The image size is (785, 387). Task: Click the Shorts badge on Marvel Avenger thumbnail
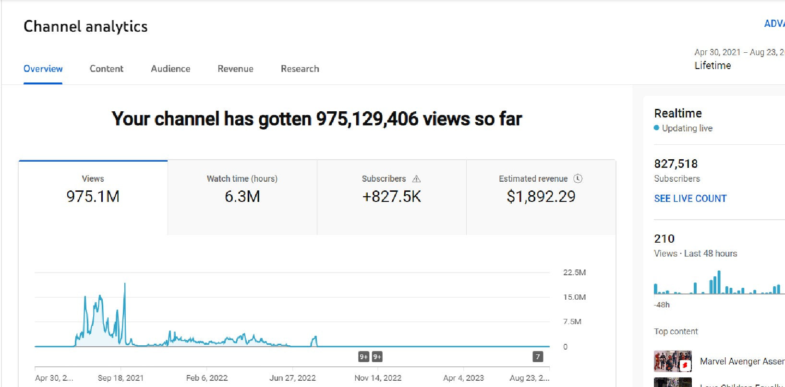pos(685,365)
